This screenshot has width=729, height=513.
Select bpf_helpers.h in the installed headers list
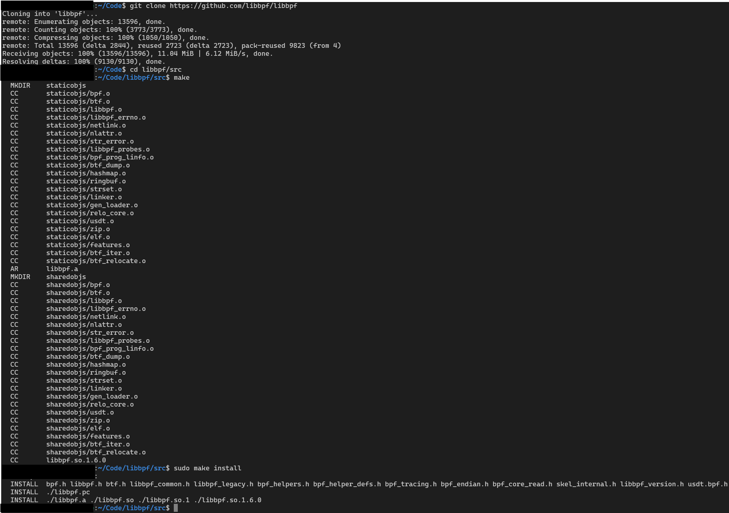tap(283, 484)
